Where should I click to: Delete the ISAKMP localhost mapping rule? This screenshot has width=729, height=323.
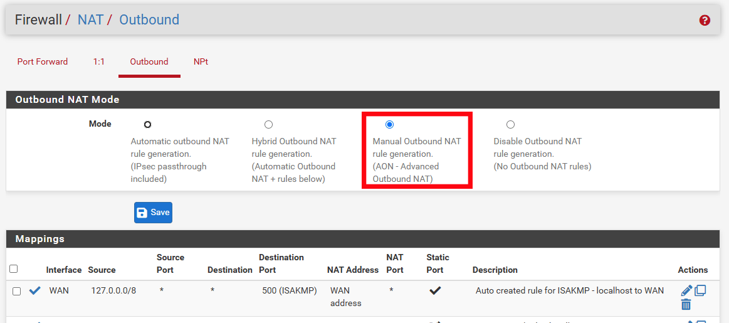click(686, 305)
